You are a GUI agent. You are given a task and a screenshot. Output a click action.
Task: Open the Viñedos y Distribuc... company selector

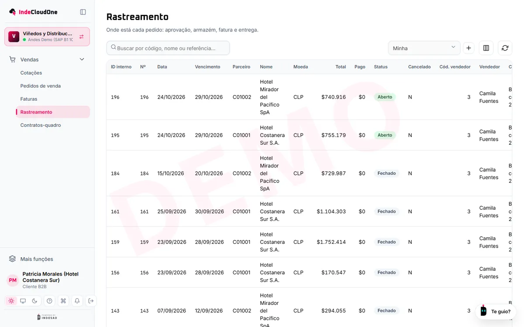(47, 37)
